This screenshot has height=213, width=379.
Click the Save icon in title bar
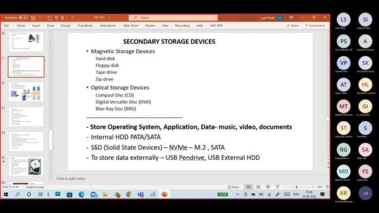[33, 18]
